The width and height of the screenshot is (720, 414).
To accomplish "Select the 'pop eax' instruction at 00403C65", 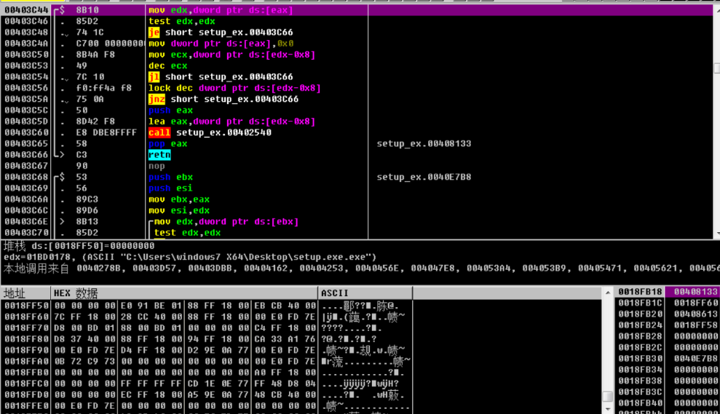I will [168, 143].
